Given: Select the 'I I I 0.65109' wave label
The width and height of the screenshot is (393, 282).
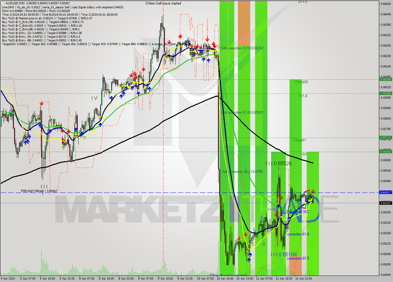Looking at the screenshot, I should pos(284,255).
